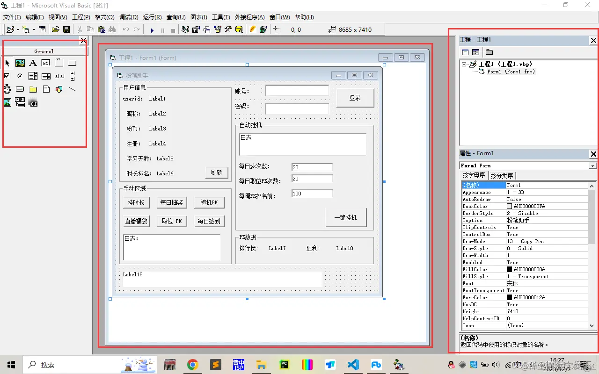Select the FileListBox control tool
The width and height of the screenshot is (599, 374).
point(46,89)
